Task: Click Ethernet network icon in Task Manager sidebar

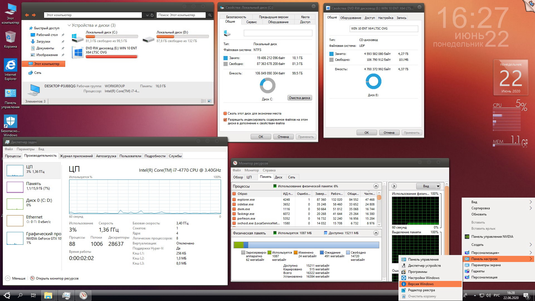Action: pos(15,220)
